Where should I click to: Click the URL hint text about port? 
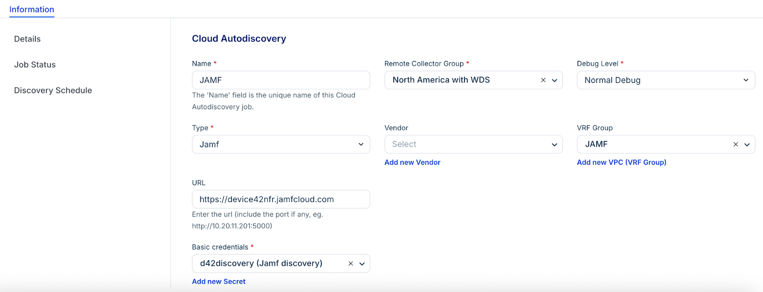click(258, 220)
